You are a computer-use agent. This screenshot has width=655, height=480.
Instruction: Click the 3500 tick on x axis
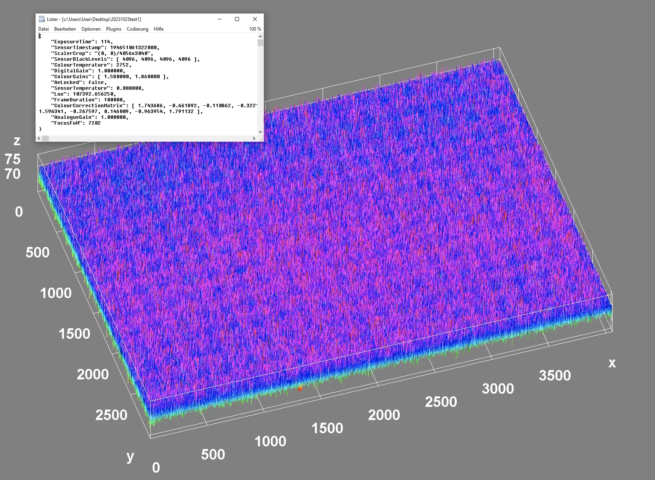(x=555, y=375)
